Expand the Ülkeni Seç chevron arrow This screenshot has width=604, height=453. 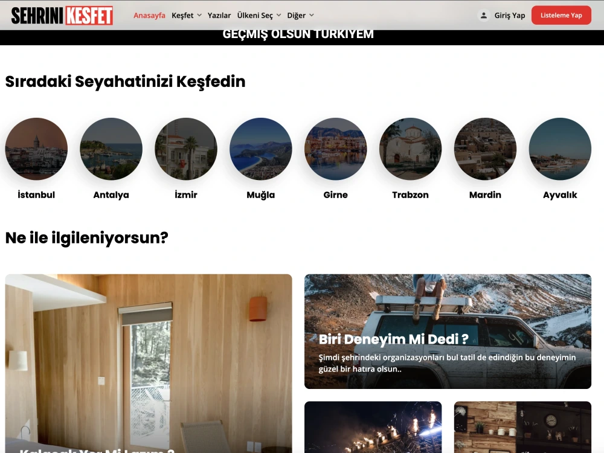[x=278, y=16]
